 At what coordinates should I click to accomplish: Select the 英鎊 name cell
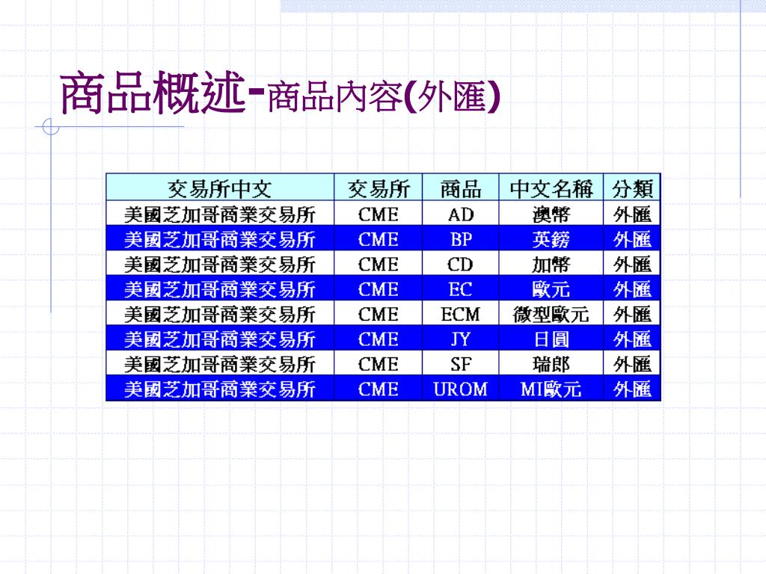[551, 238]
